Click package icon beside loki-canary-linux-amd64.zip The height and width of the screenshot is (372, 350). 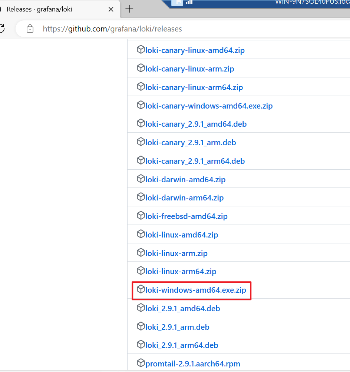pyautogui.click(x=141, y=50)
